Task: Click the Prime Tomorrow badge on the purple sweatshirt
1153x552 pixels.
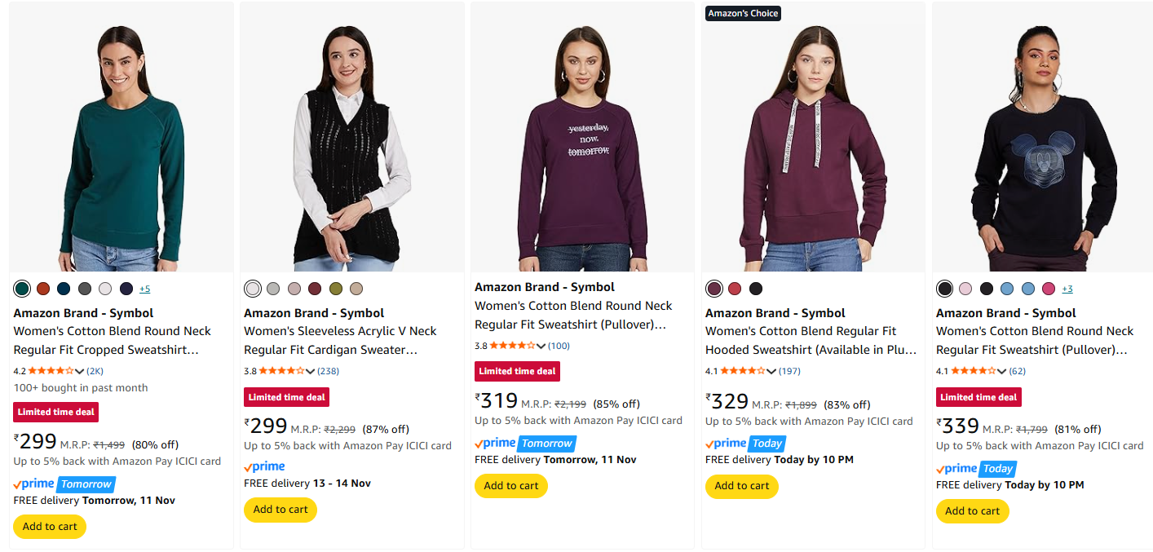Action: click(525, 443)
